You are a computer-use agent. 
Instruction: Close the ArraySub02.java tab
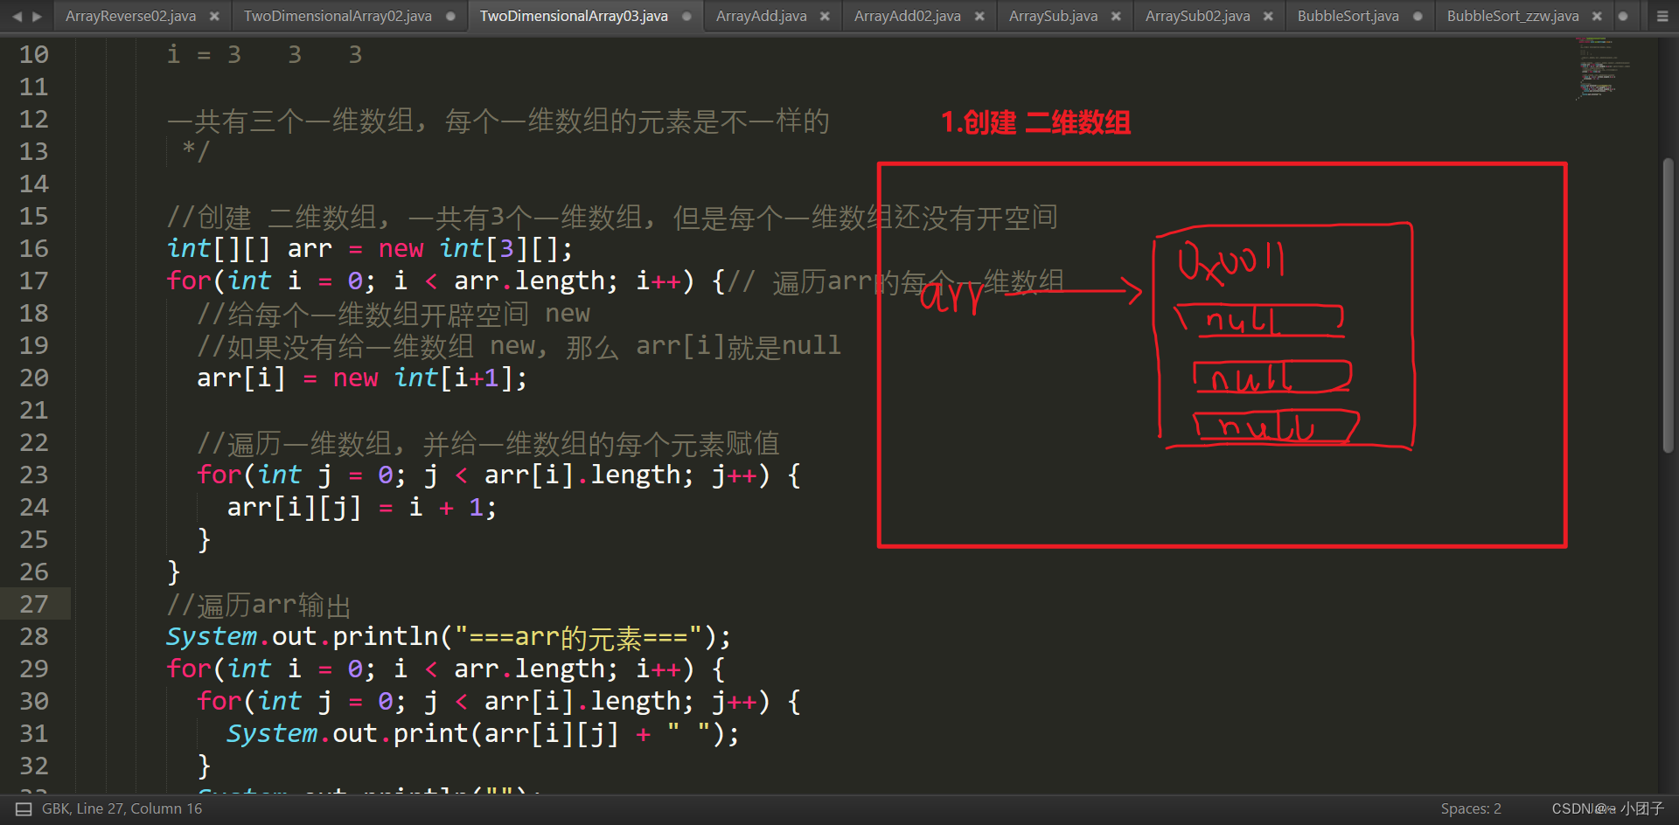coord(1268,16)
